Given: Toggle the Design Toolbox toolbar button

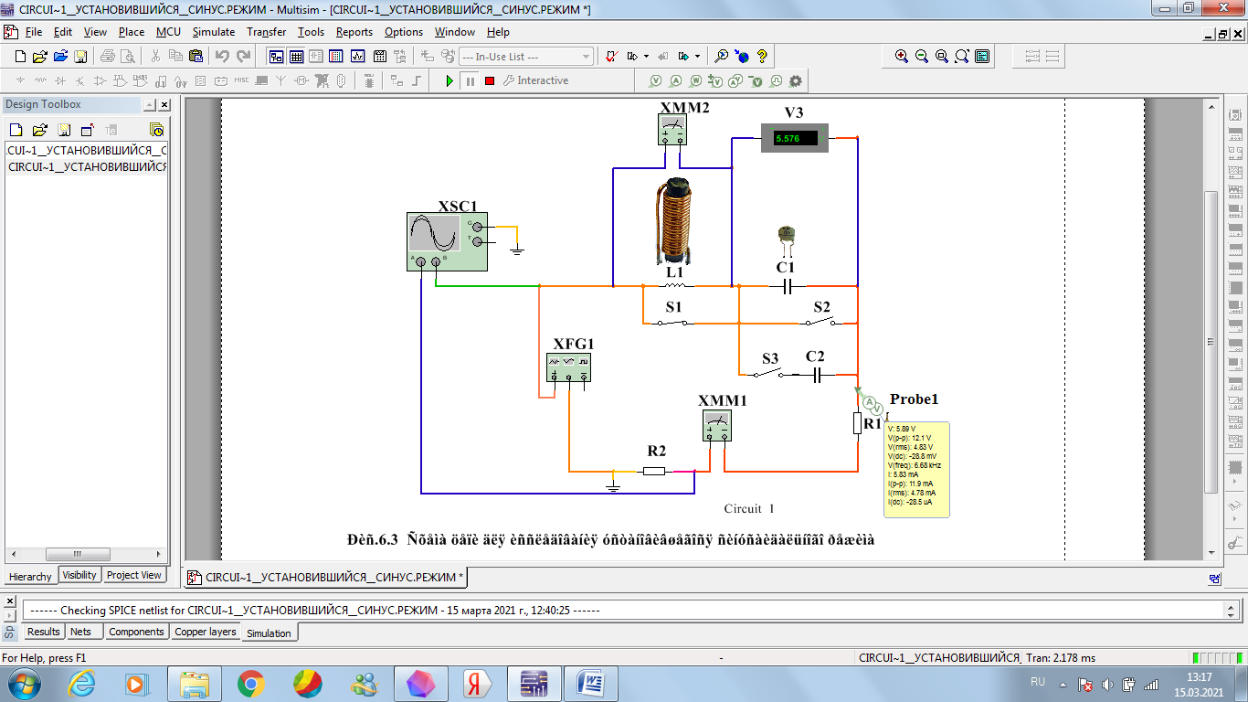Looking at the screenshot, I should coord(276,57).
